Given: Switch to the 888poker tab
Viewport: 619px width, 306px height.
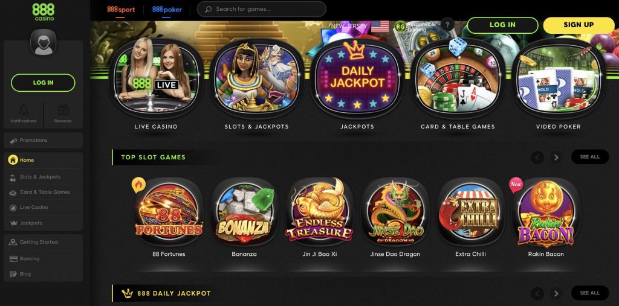Looking at the screenshot, I should [x=167, y=10].
